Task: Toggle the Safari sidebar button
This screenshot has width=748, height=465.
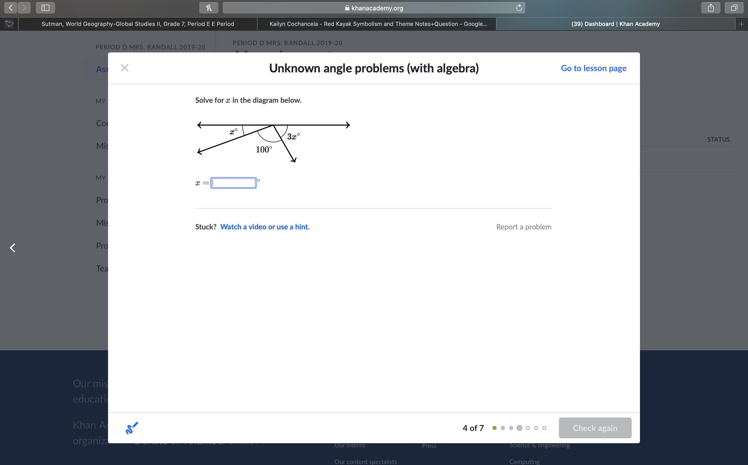Action: click(x=45, y=8)
